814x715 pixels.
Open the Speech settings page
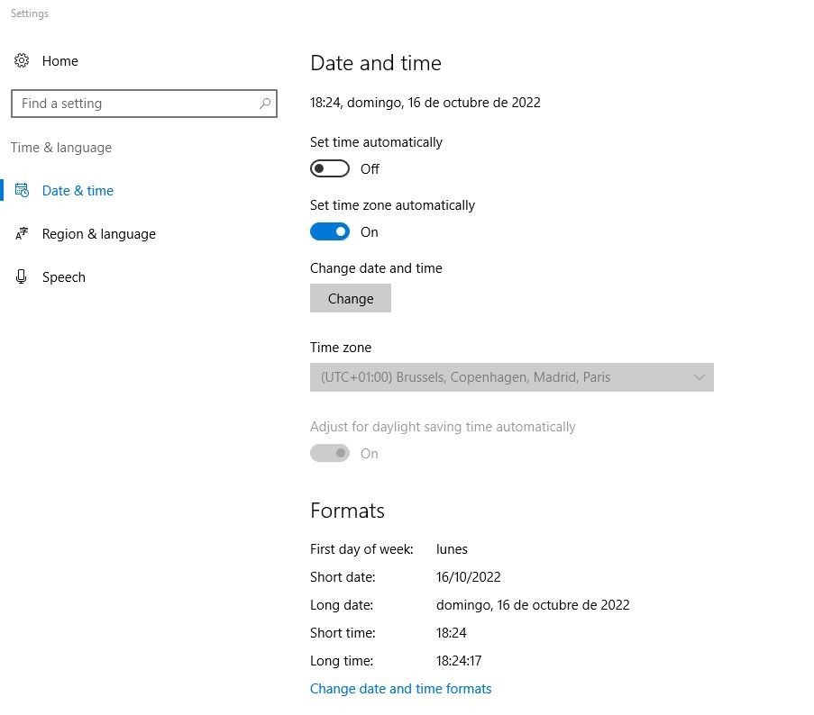click(x=64, y=277)
